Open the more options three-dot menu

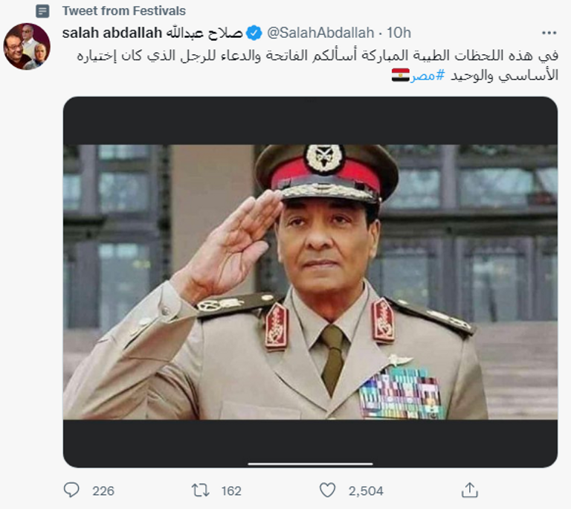coord(549,33)
